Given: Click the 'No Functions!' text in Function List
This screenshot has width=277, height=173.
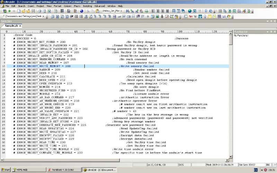Looking at the screenshot, I should pyautogui.click(x=241, y=36).
